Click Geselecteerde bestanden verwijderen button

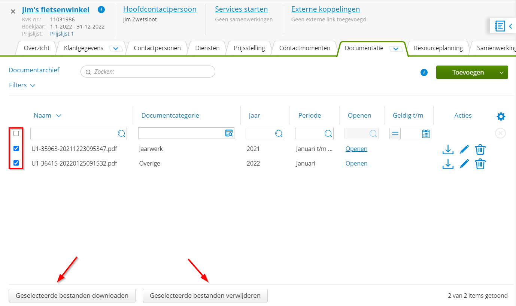point(205,296)
